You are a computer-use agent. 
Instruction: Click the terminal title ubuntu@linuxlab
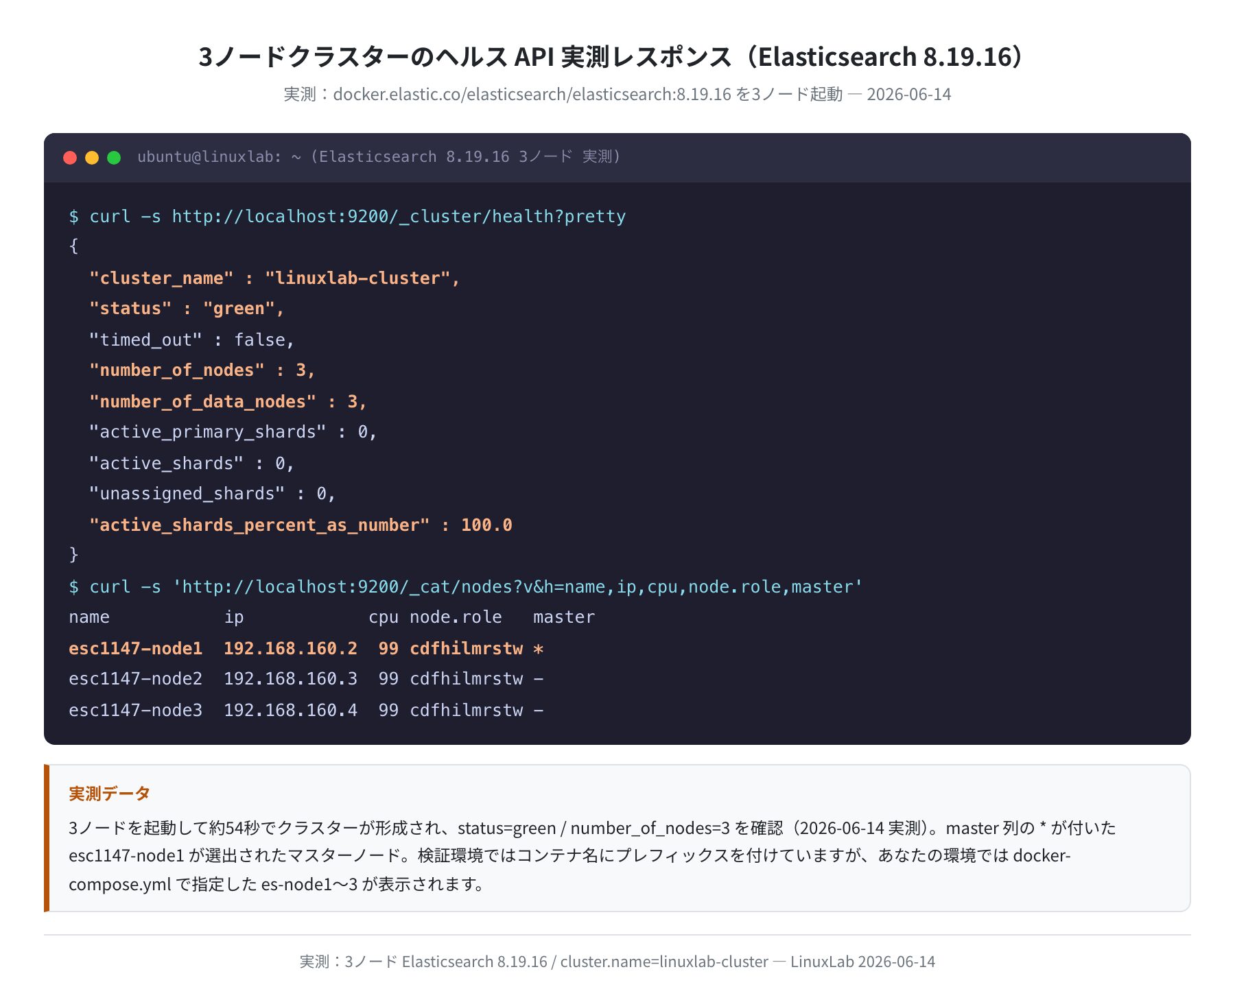[379, 157]
